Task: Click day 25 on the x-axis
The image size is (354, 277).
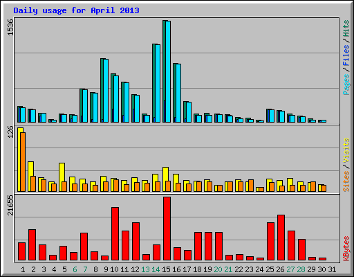Action: (270, 269)
